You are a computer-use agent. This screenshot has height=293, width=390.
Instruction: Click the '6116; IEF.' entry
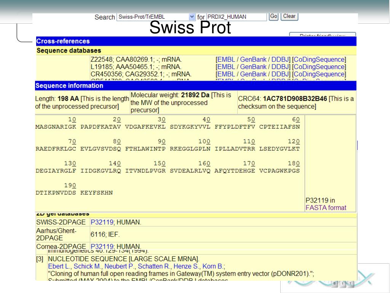coord(105,235)
